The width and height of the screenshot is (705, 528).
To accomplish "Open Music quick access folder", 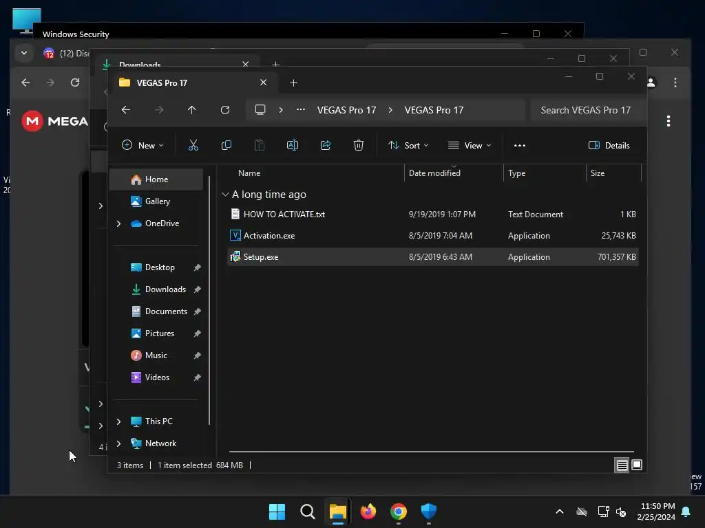I will point(156,355).
